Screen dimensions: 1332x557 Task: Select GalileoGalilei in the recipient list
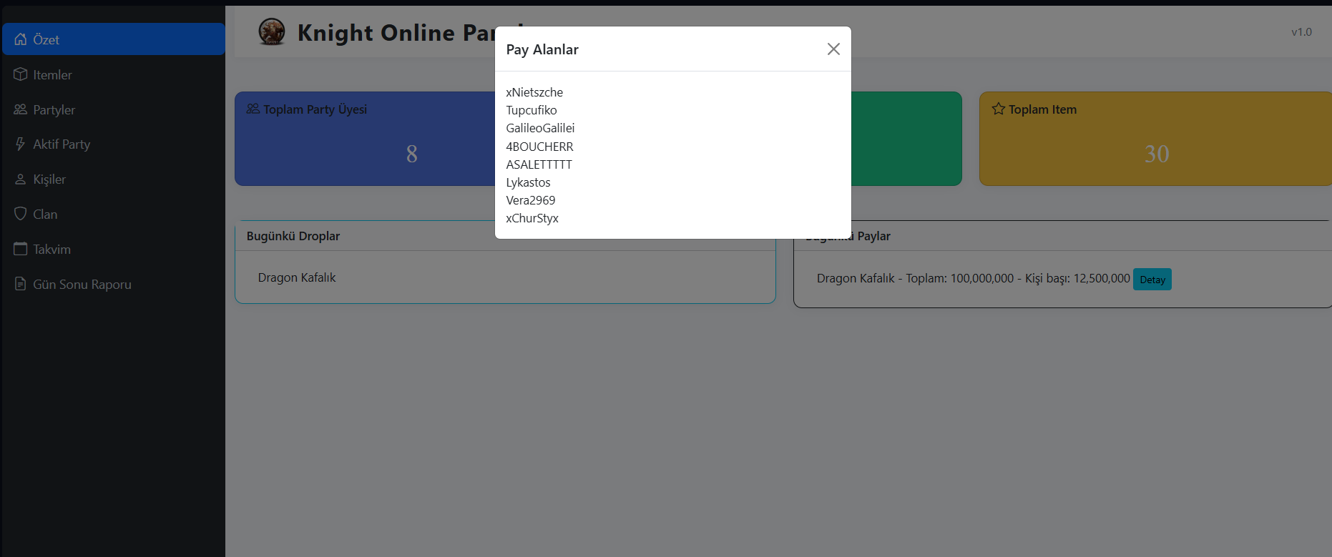(540, 128)
